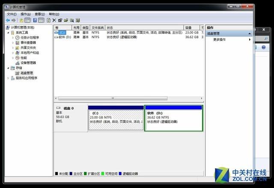
Task: Click the Up one level folder icon
Action: [21, 20]
